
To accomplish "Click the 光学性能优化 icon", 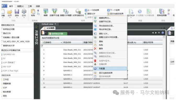I will (x=78, y=12).
